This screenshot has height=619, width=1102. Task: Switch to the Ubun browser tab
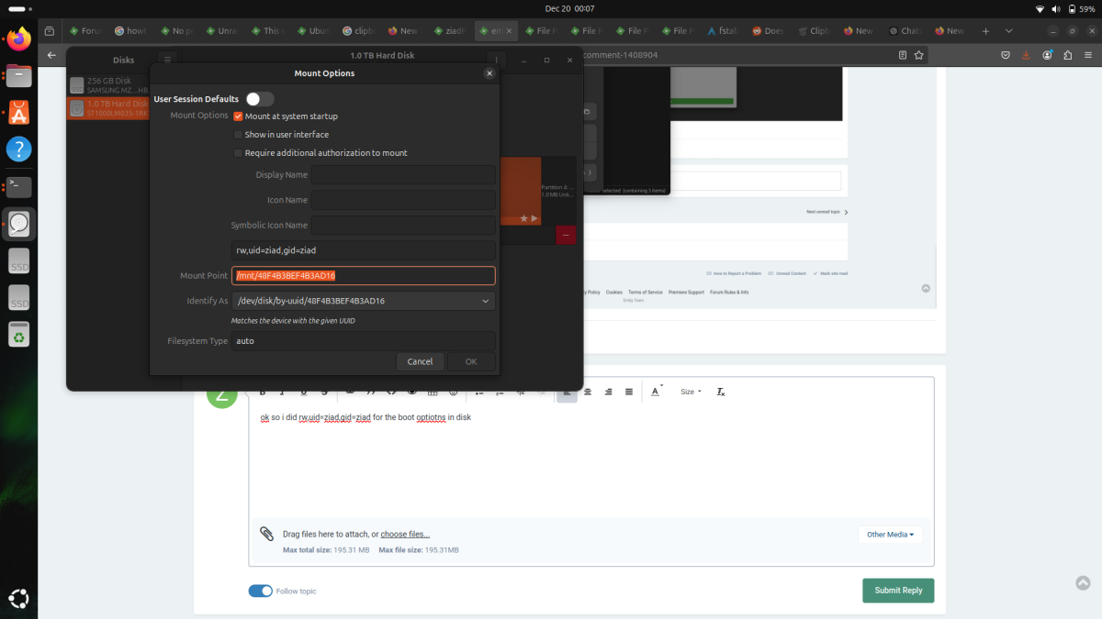pos(315,30)
